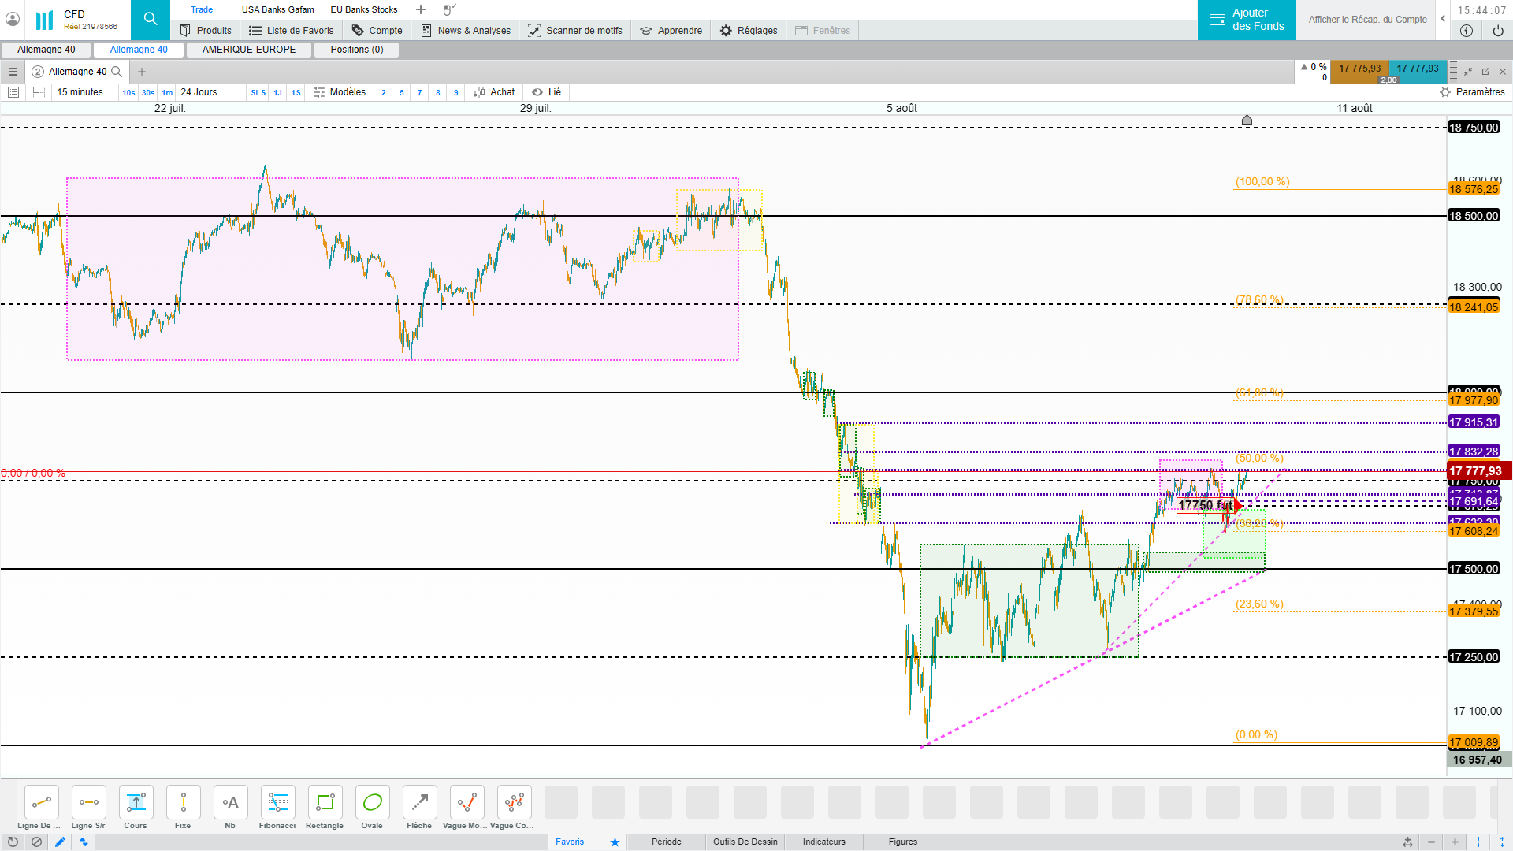The image size is (1513, 851).
Task: Open the 15 minutes timeframe dropdown
Action: click(80, 92)
